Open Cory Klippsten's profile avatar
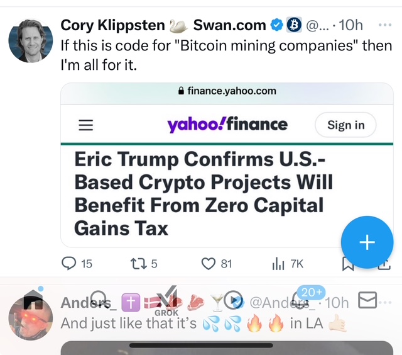The image size is (402, 355). point(31,40)
